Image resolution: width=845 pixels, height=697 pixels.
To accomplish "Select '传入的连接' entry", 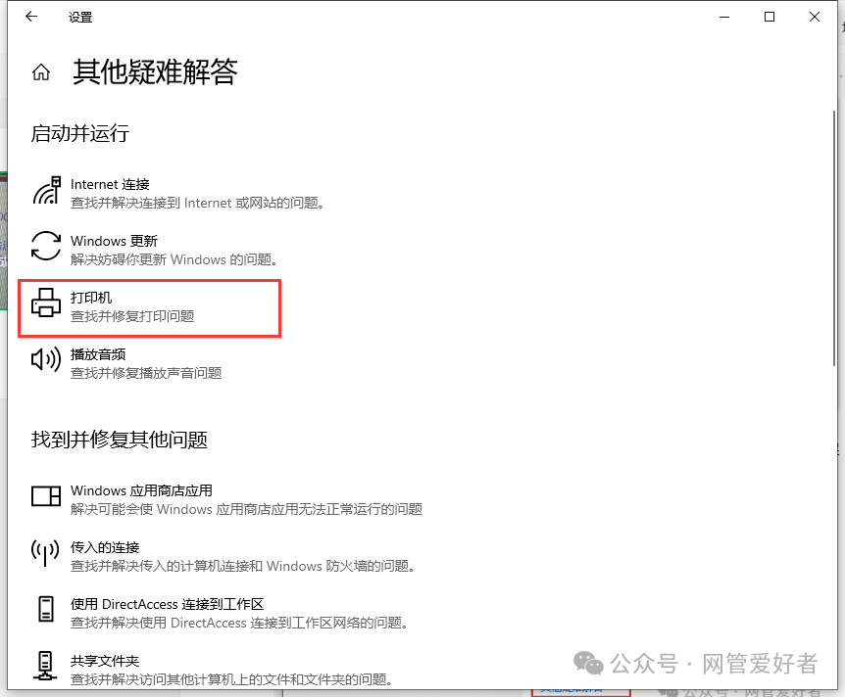I will [105, 548].
